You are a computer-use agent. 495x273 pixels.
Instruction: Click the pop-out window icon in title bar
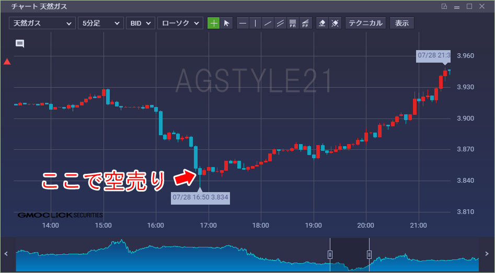click(444, 6)
